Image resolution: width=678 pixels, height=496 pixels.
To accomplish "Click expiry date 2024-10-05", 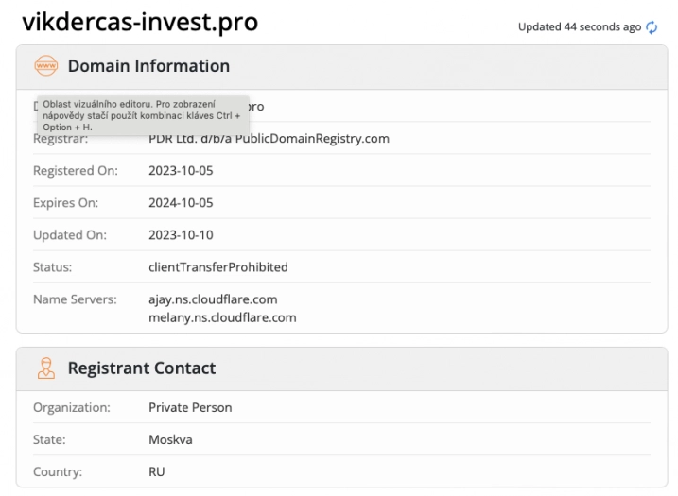I will point(181,203).
